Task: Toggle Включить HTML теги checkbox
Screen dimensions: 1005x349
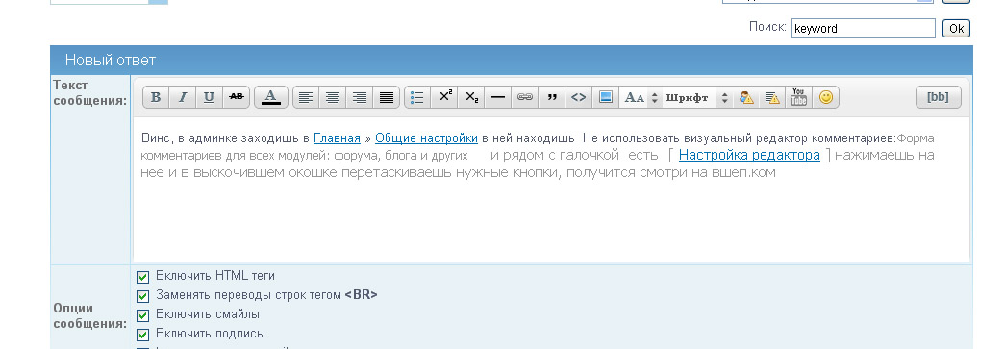Action: pyautogui.click(x=143, y=277)
